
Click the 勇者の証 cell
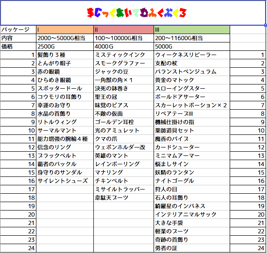(192, 248)
